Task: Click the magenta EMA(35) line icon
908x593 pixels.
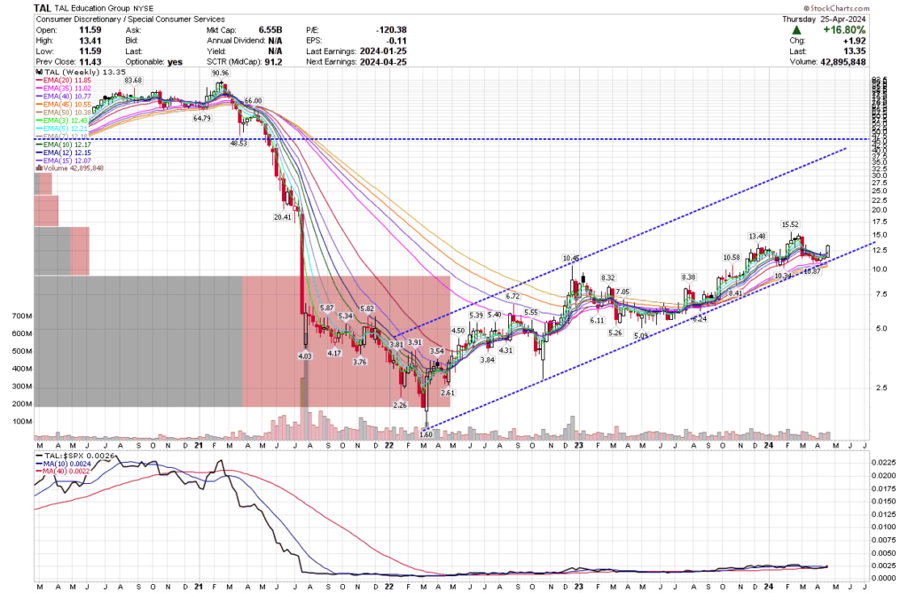Action: click(39, 88)
